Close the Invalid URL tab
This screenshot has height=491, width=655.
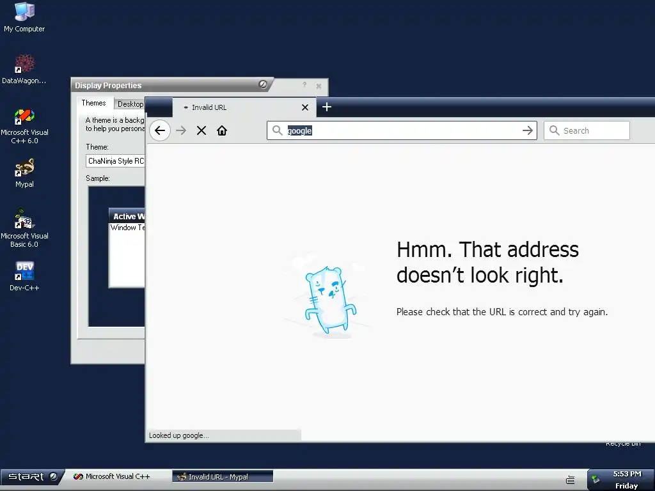[305, 107]
